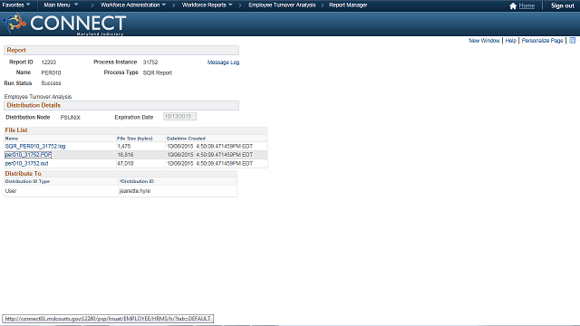Open SQR_PER010_31752.log file
The height and width of the screenshot is (326, 580).
(x=35, y=147)
